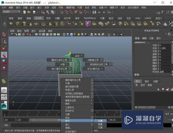Switch to the PaintEffects shelf tab
This screenshot has height=133, width=173.
tap(90, 18)
